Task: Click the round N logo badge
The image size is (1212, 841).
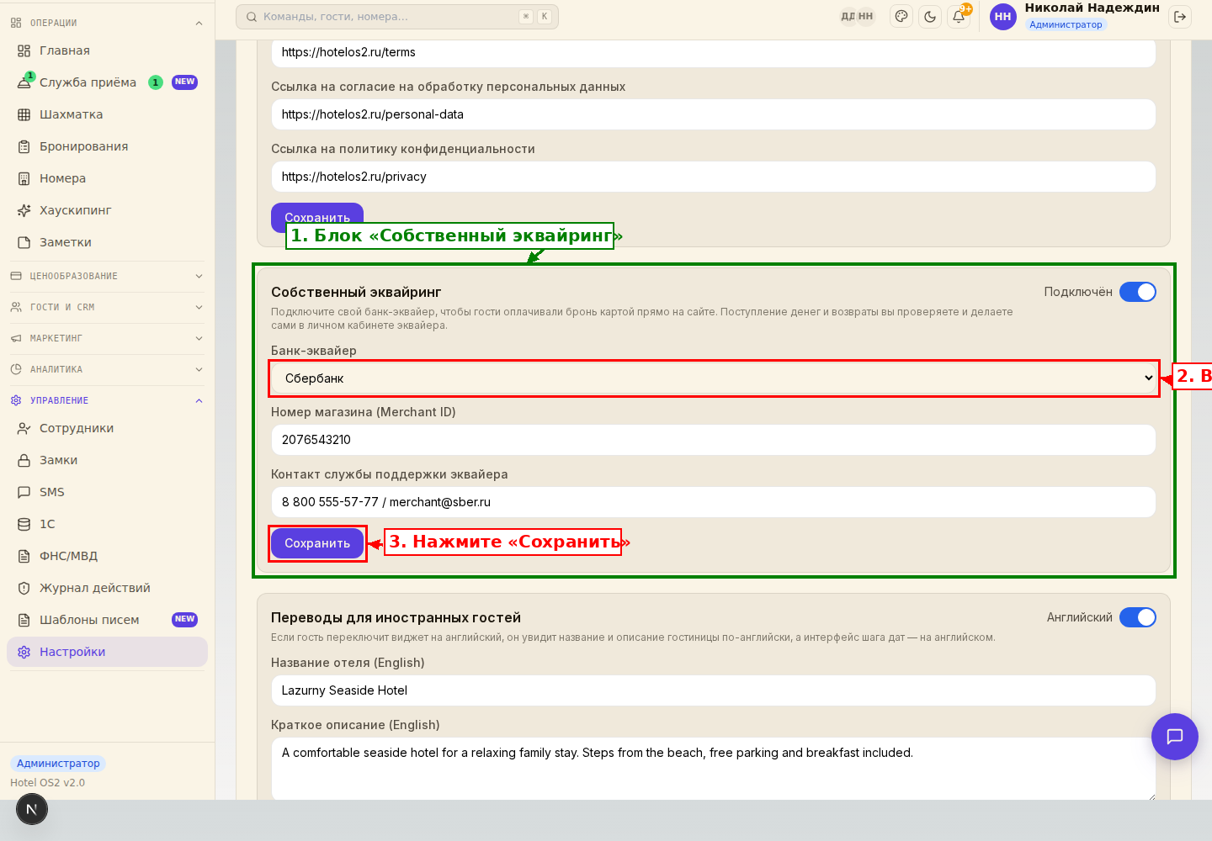Action: 32,810
